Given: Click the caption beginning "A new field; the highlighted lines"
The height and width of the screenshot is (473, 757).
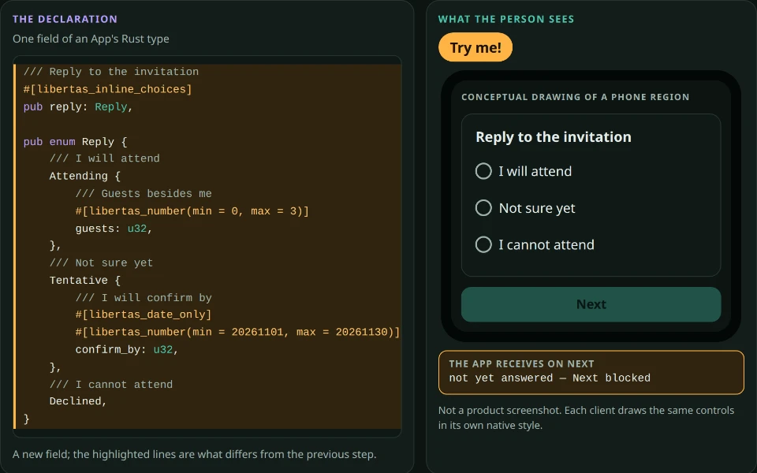Looking at the screenshot, I should tap(194, 455).
